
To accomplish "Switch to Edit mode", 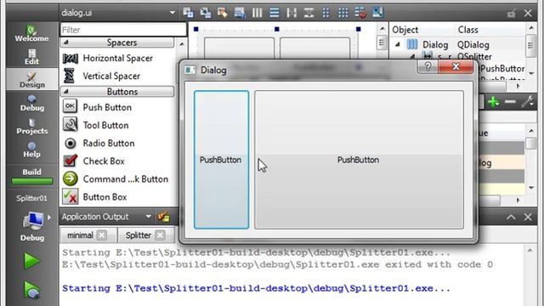I will tap(31, 57).
